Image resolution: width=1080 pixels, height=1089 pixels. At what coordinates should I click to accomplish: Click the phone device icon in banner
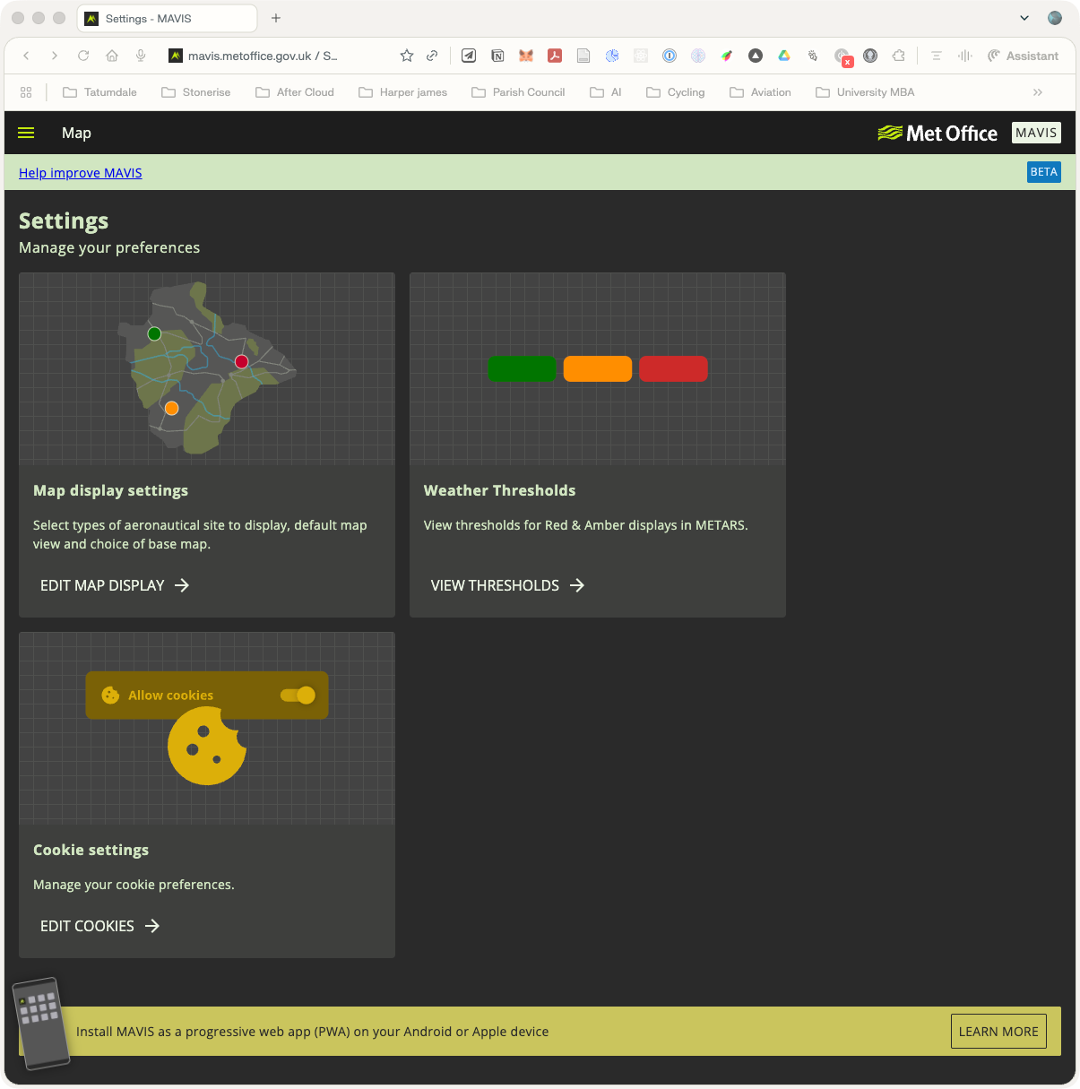pos(41,1024)
